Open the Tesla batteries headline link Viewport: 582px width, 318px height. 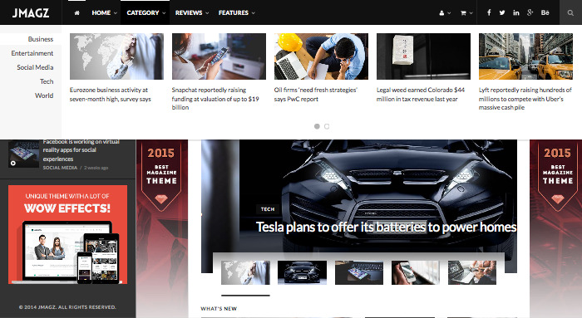click(x=386, y=227)
